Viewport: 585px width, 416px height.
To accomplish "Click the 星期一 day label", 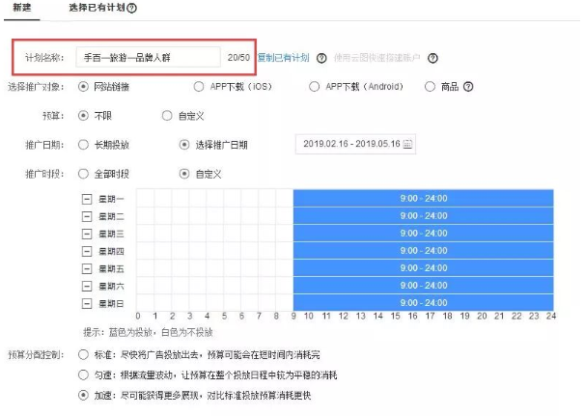I will (111, 199).
